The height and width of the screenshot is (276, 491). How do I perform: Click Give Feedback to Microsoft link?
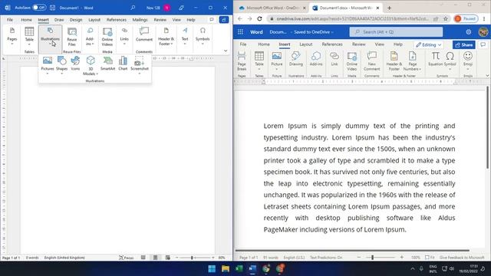[x=462, y=258]
